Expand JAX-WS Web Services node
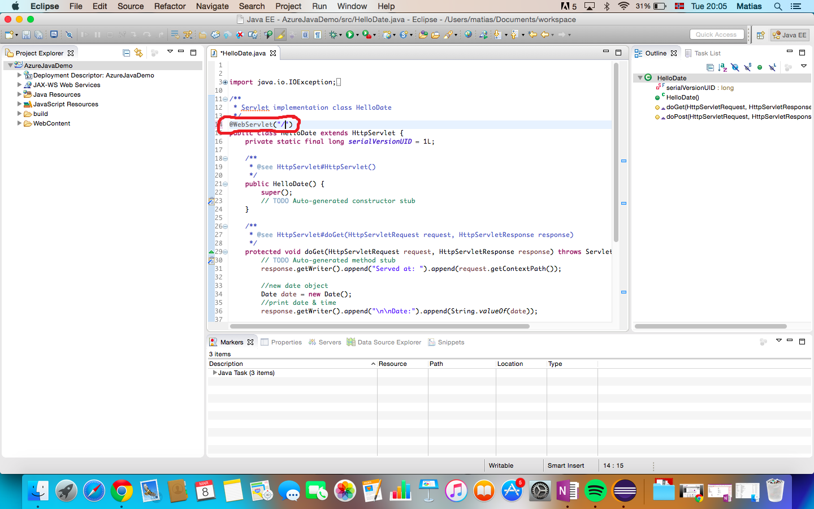The width and height of the screenshot is (814, 509). tap(19, 84)
